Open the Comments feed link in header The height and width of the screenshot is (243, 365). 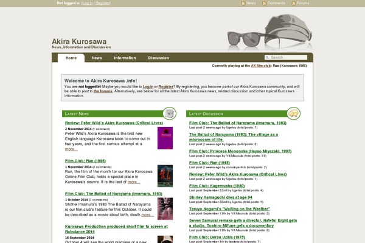click(x=276, y=3)
